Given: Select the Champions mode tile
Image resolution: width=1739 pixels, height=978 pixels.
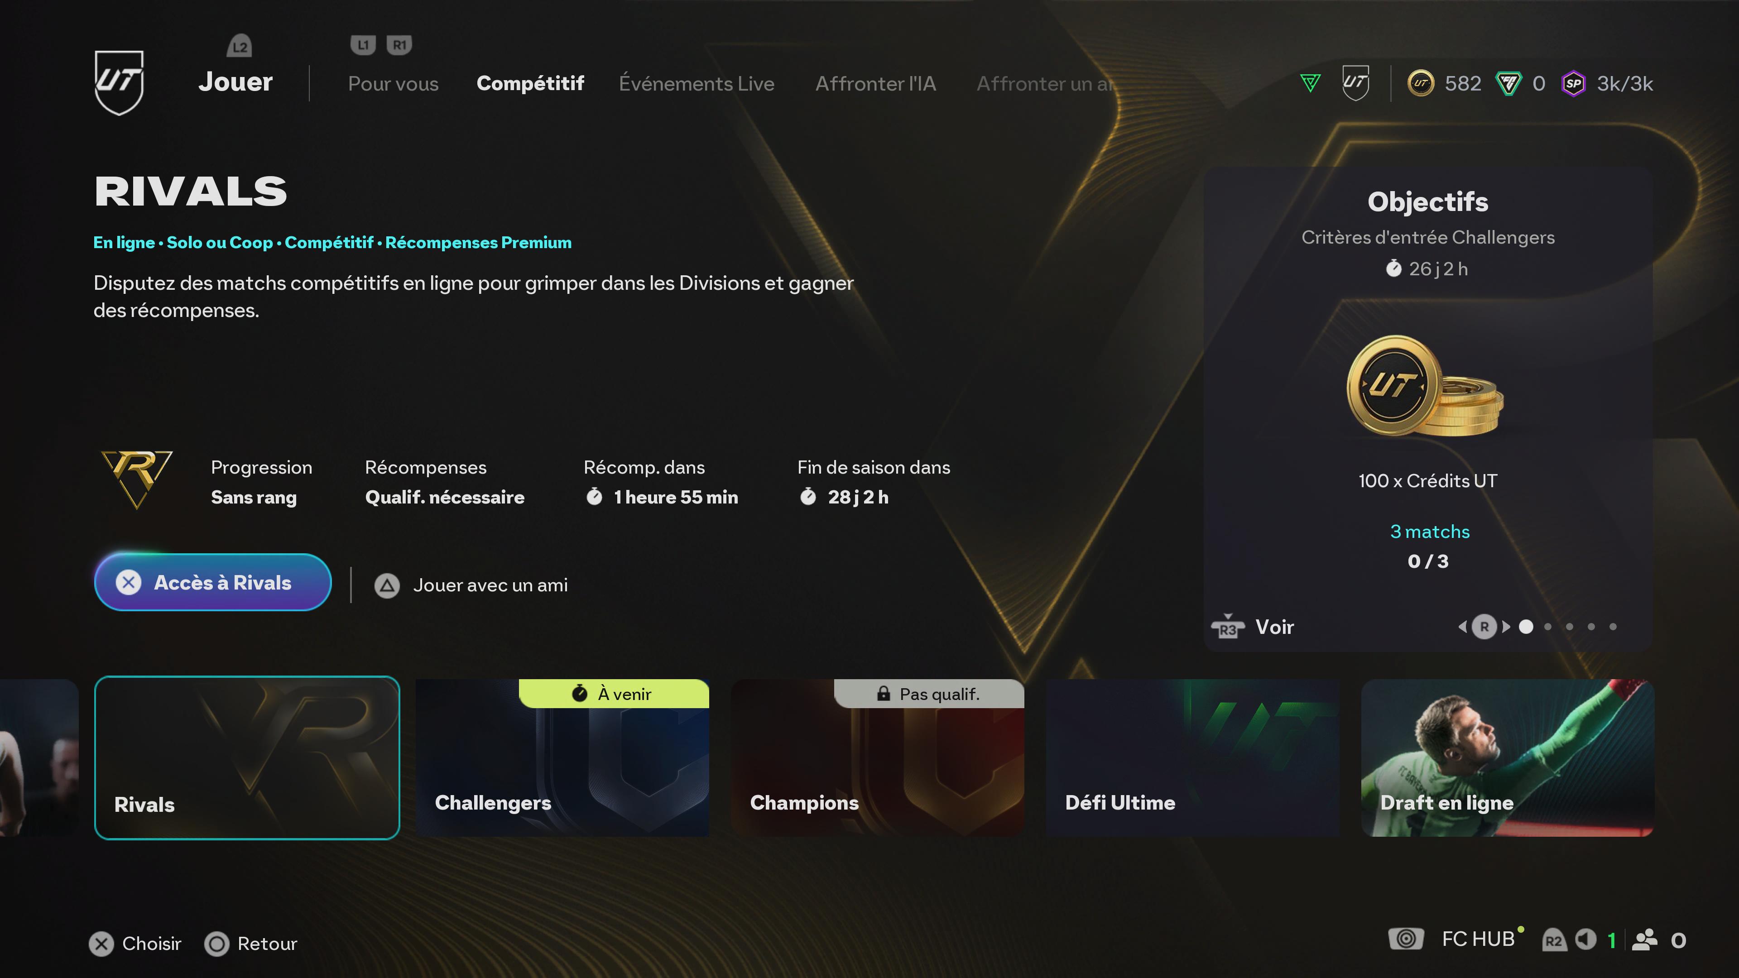Looking at the screenshot, I should coord(877,758).
